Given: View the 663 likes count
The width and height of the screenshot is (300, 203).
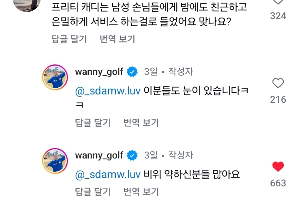Looking at the screenshot, I should [x=278, y=183].
